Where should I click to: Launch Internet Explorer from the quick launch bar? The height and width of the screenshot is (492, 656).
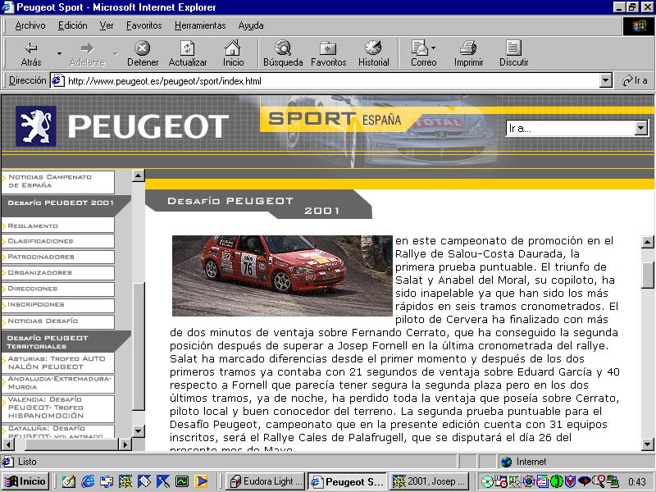point(88,481)
